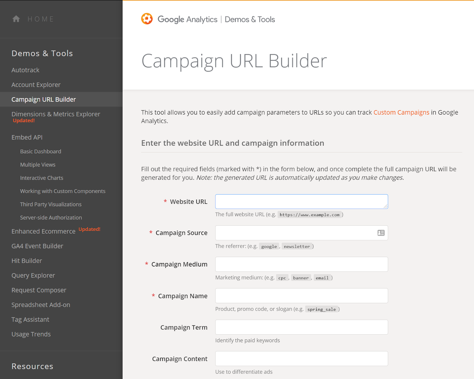Screen dimensions: 474x379
Task: Click the 'banner' example code chip
Action: [301, 278]
